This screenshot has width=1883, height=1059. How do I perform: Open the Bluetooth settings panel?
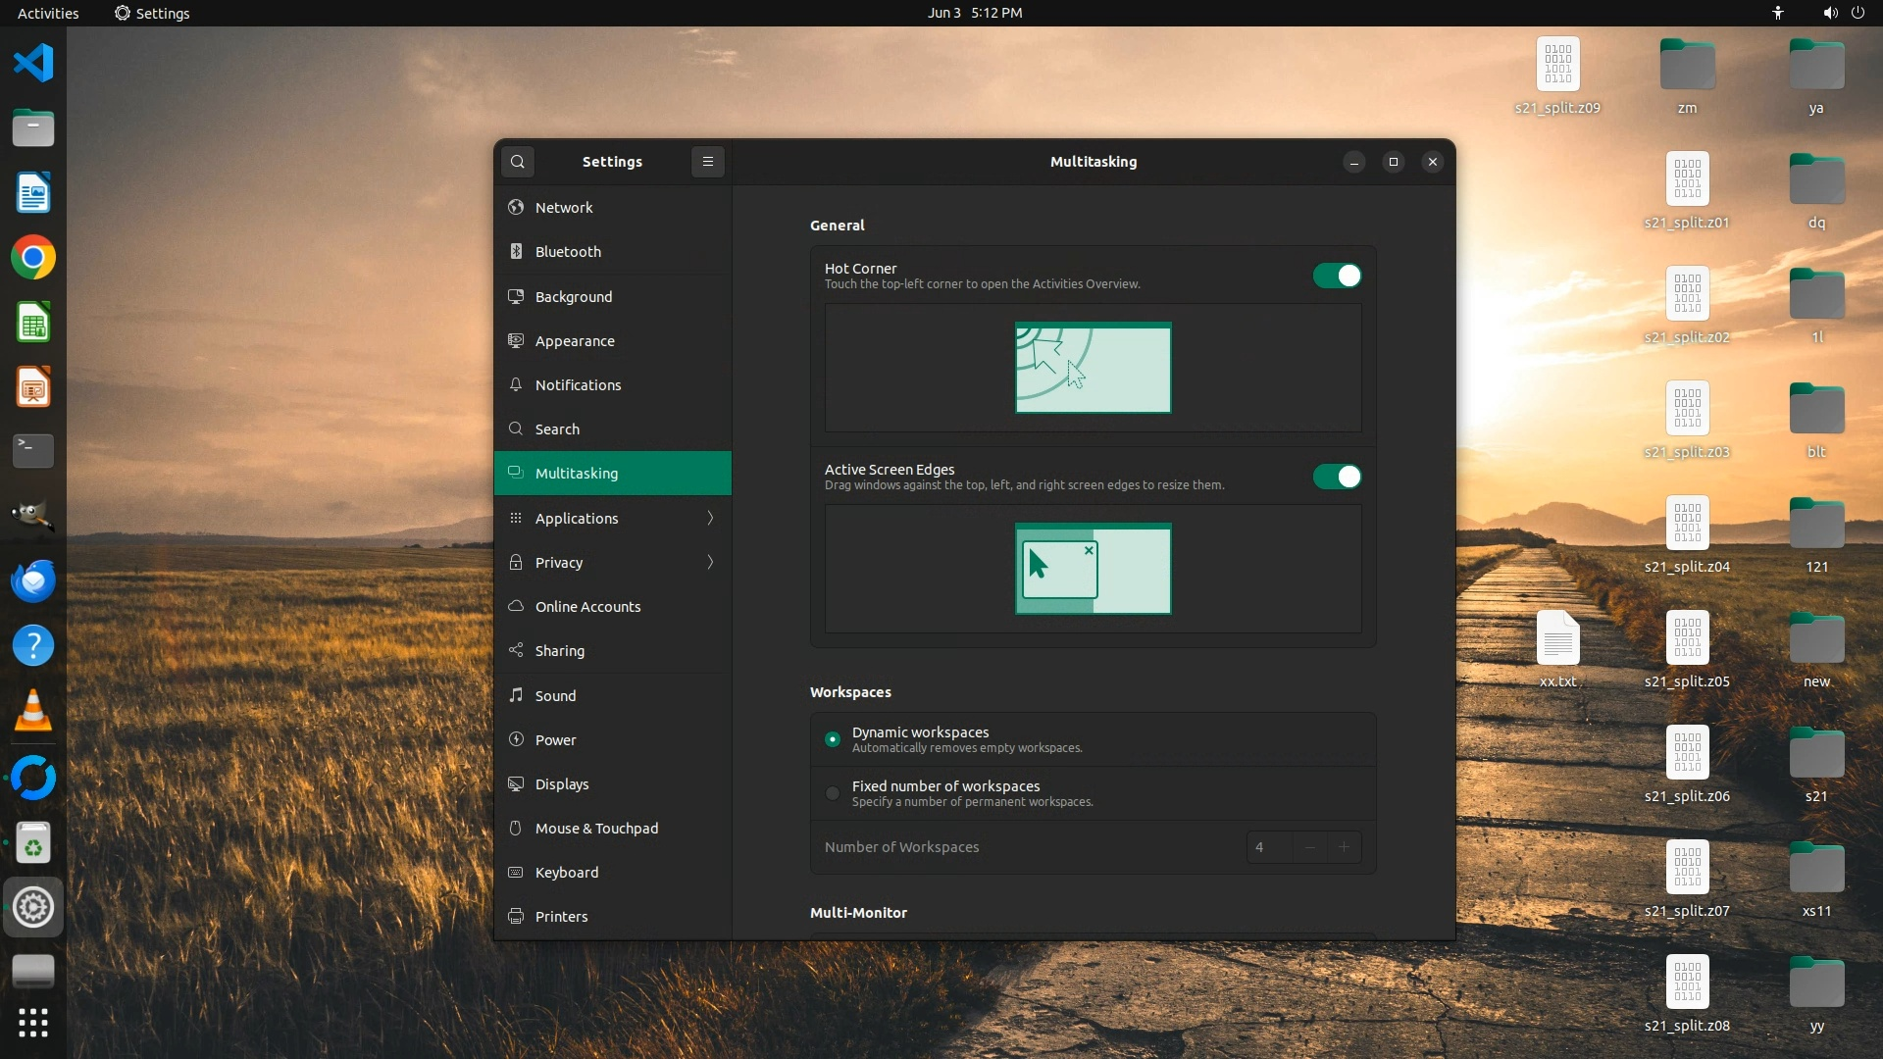pyautogui.click(x=568, y=252)
